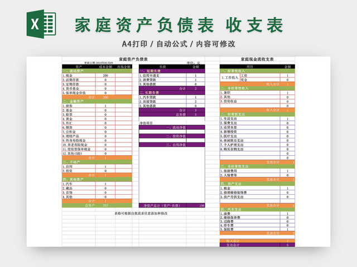Select the '1. 汽车贷款' row
The width and height of the screenshot is (357, 267).
tap(172, 97)
